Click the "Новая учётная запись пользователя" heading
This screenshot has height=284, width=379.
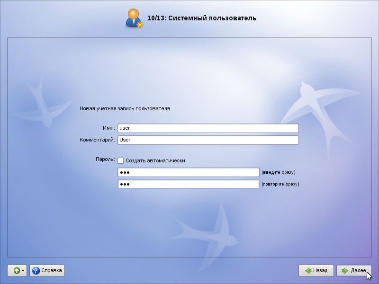[125, 108]
